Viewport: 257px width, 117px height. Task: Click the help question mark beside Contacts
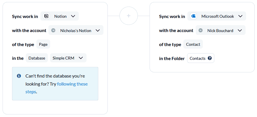pos(210,58)
